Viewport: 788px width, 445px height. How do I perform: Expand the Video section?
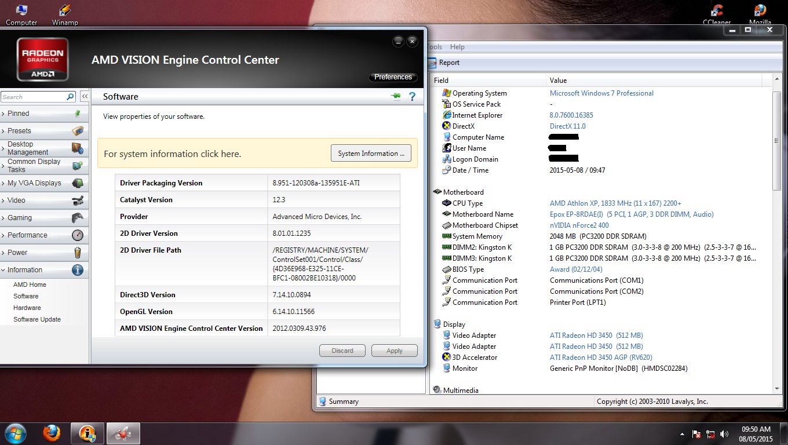tap(44, 200)
